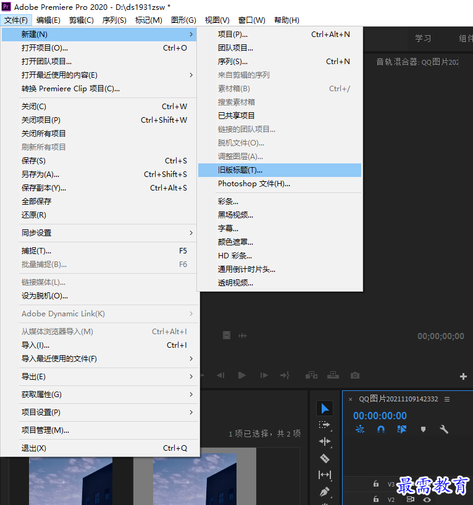Image resolution: width=473 pixels, height=505 pixels.
Task: Click the blue 00:00:00:00 timeline timecode
Action: (380, 416)
